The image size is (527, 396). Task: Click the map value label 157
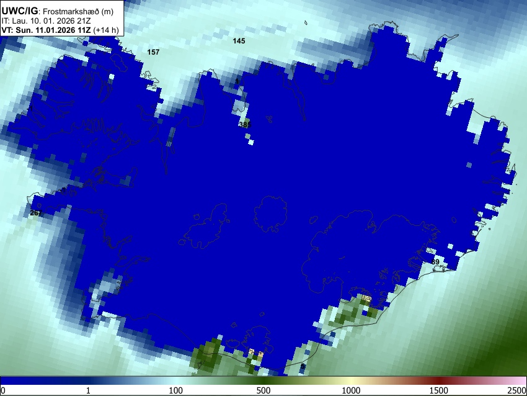(153, 52)
